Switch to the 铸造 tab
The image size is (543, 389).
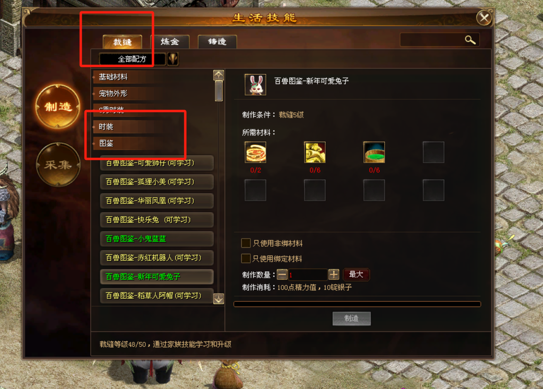tap(217, 42)
